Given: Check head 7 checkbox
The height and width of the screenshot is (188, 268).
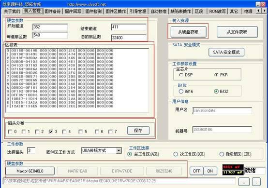Looking at the screenshot, I should point(111,132).
